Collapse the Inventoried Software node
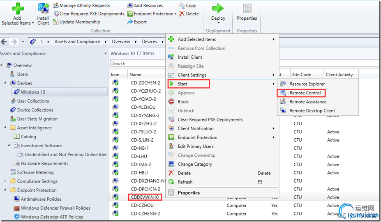Viewport: 381px width, 222px height. (9, 146)
